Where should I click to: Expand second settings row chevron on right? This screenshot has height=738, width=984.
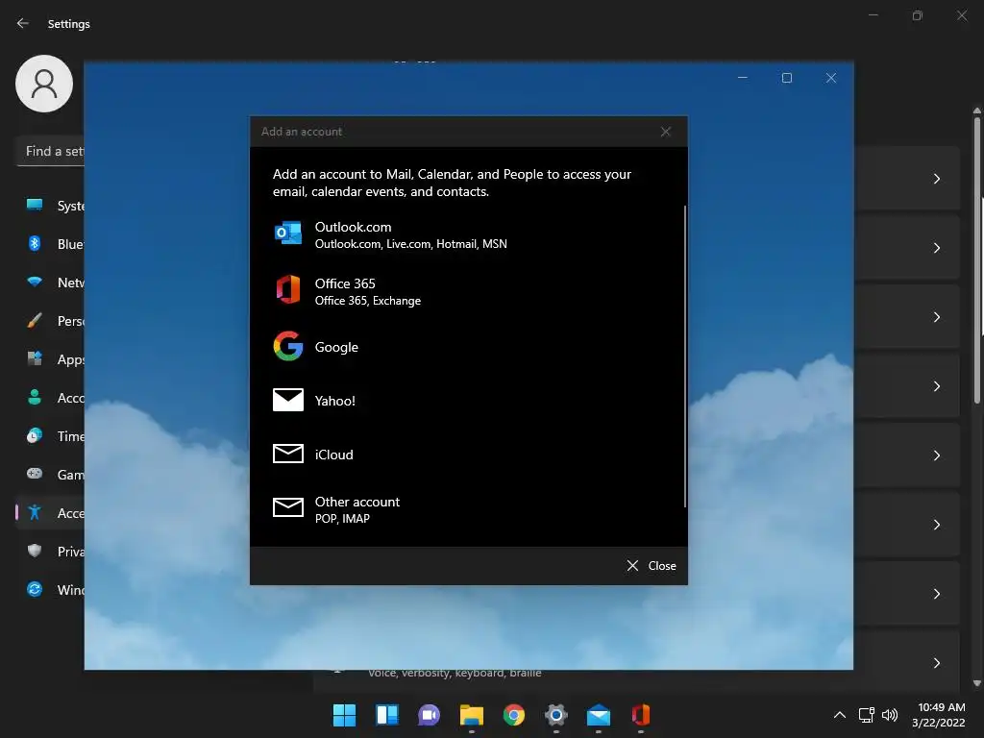[x=936, y=248]
